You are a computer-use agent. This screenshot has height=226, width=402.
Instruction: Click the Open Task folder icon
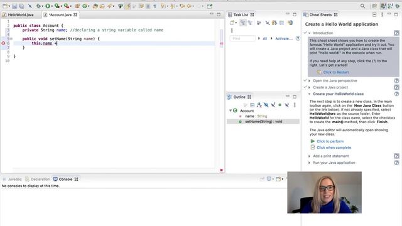pos(102,6)
